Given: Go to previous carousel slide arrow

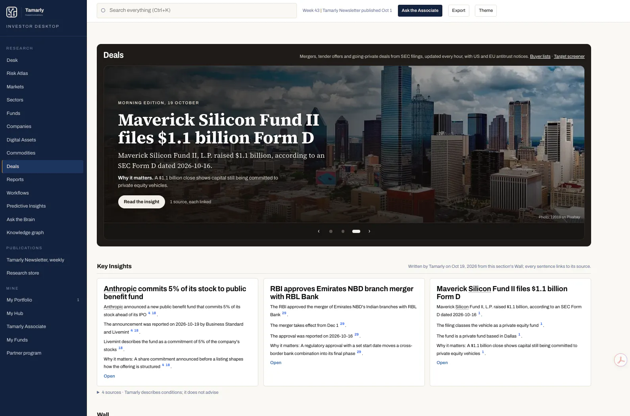Looking at the screenshot, I should click(319, 231).
